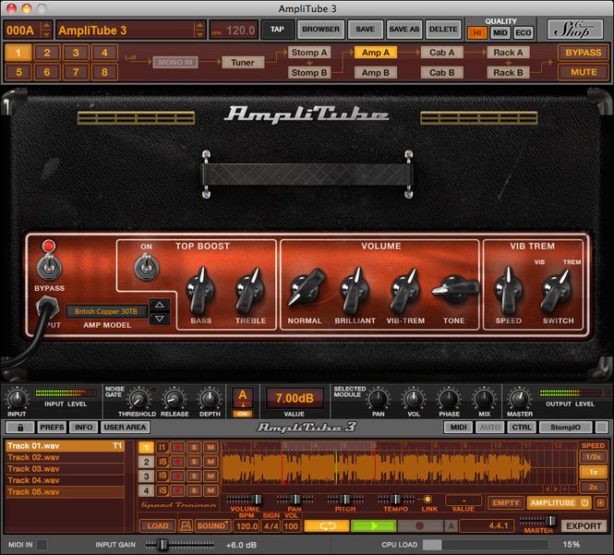
Task: Open the British Copper 30TB amp model list
Action: pos(106,311)
